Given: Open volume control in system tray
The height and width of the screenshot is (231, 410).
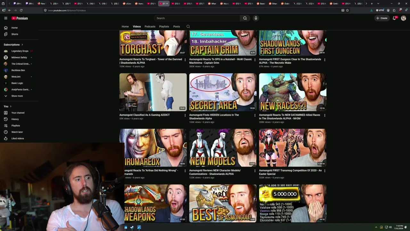Looking at the screenshot, I should click(x=390, y=227).
